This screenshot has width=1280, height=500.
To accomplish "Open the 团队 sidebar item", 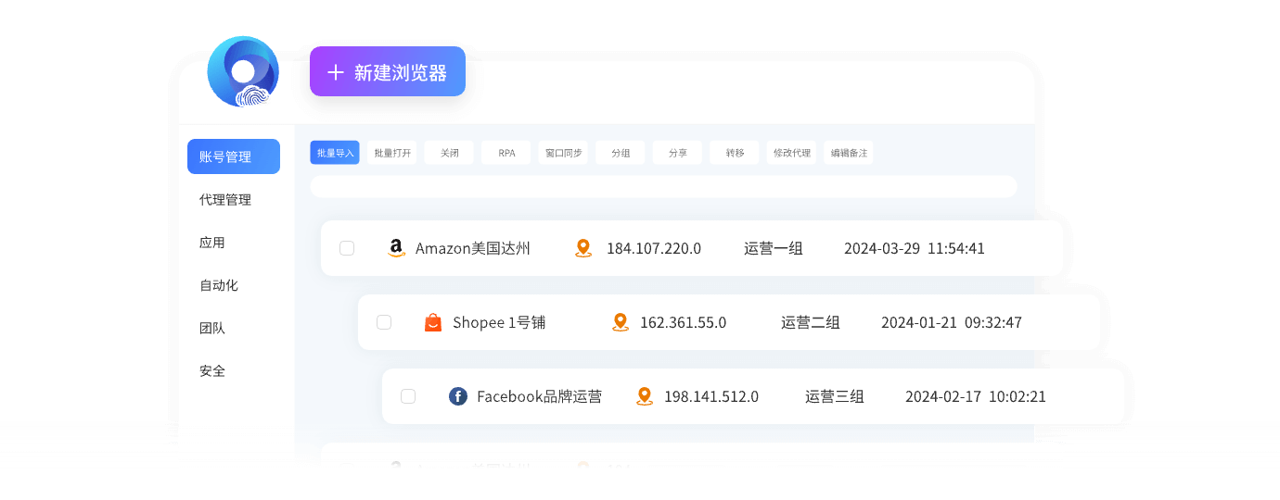I will pyautogui.click(x=212, y=328).
